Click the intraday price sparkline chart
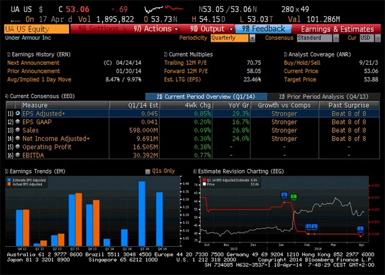385x275 pixels. click(x=166, y=10)
